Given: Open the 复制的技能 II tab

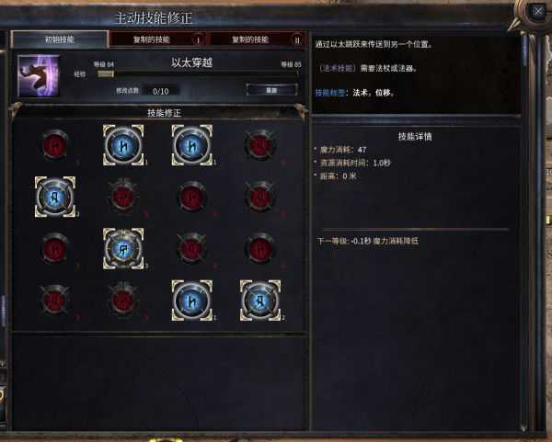Looking at the screenshot, I should [259, 40].
